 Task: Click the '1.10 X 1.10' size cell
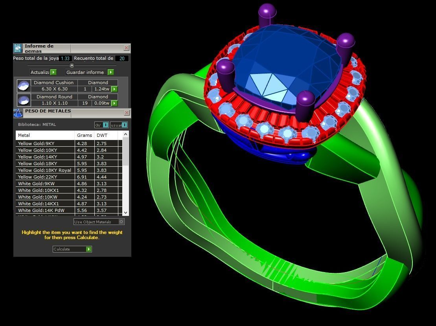point(55,103)
